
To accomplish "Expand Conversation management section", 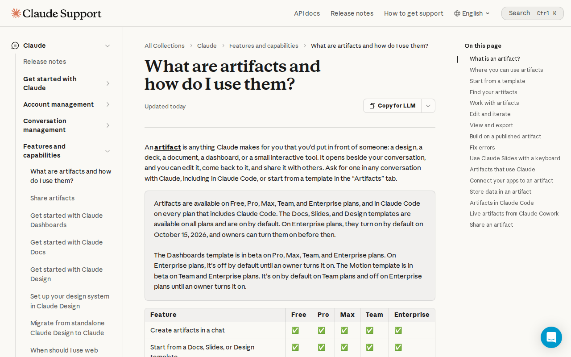I will (x=108, y=125).
